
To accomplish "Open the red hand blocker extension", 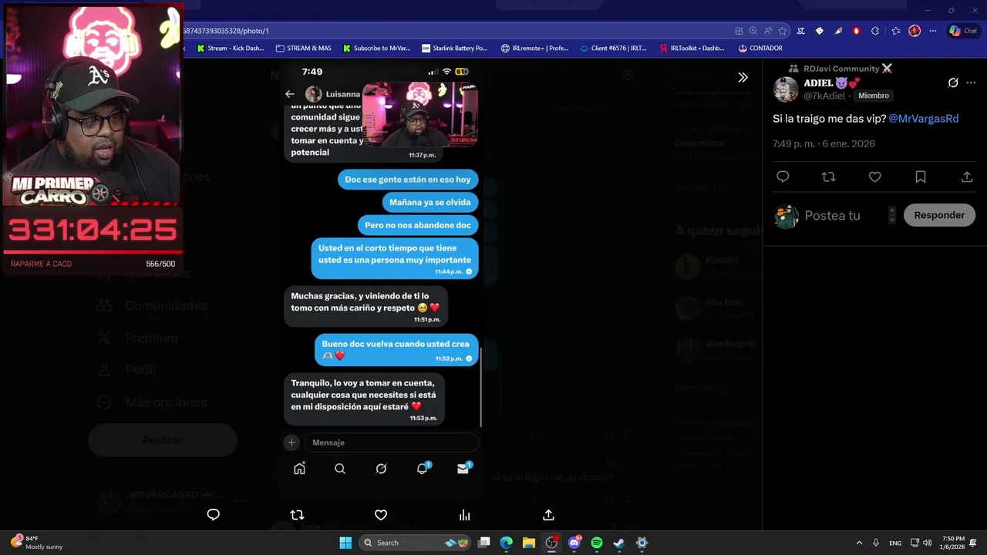I will coord(857,31).
